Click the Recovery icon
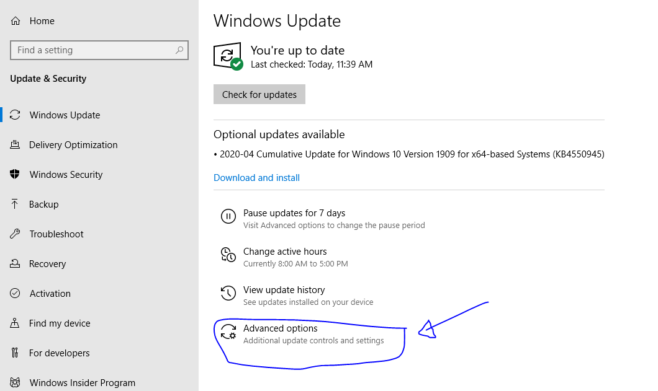 pos(15,263)
